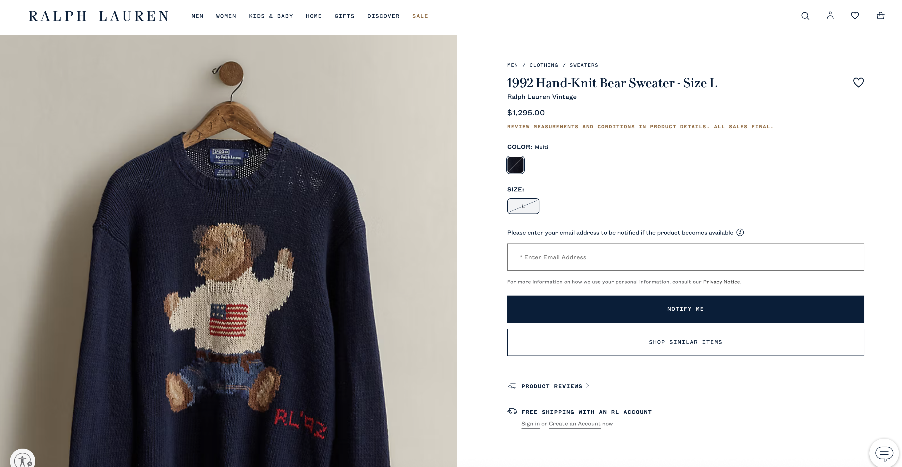Image resolution: width=902 pixels, height=467 pixels.
Task: Open the live chat bubble icon
Action: point(884,454)
